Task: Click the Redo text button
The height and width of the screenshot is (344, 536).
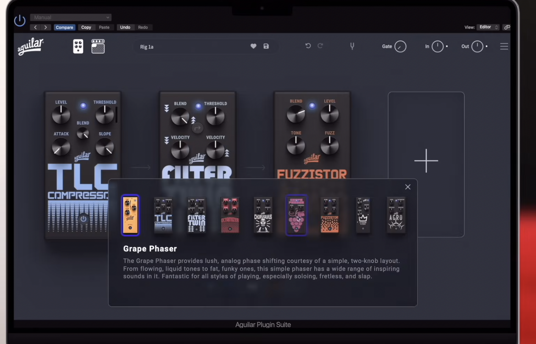Action: point(143,27)
